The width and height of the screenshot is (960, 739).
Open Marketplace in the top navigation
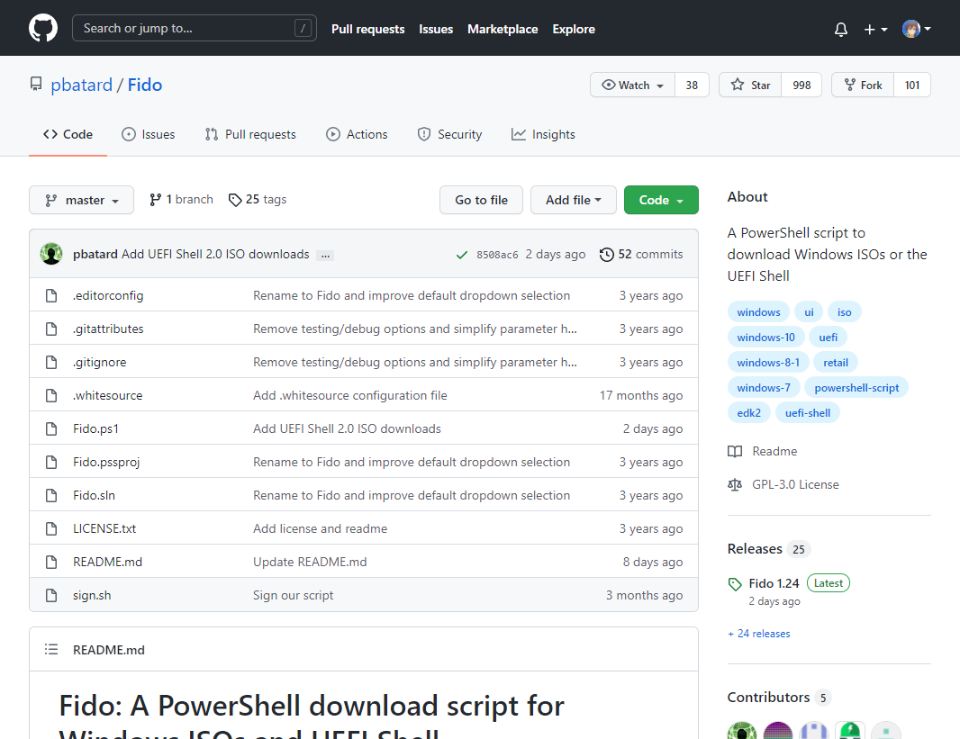point(503,29)
